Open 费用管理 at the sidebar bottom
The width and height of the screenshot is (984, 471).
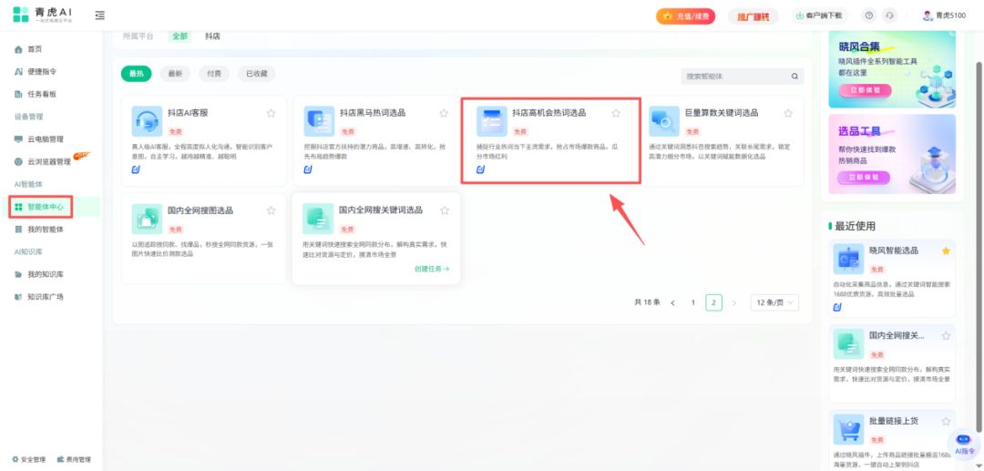74,460
